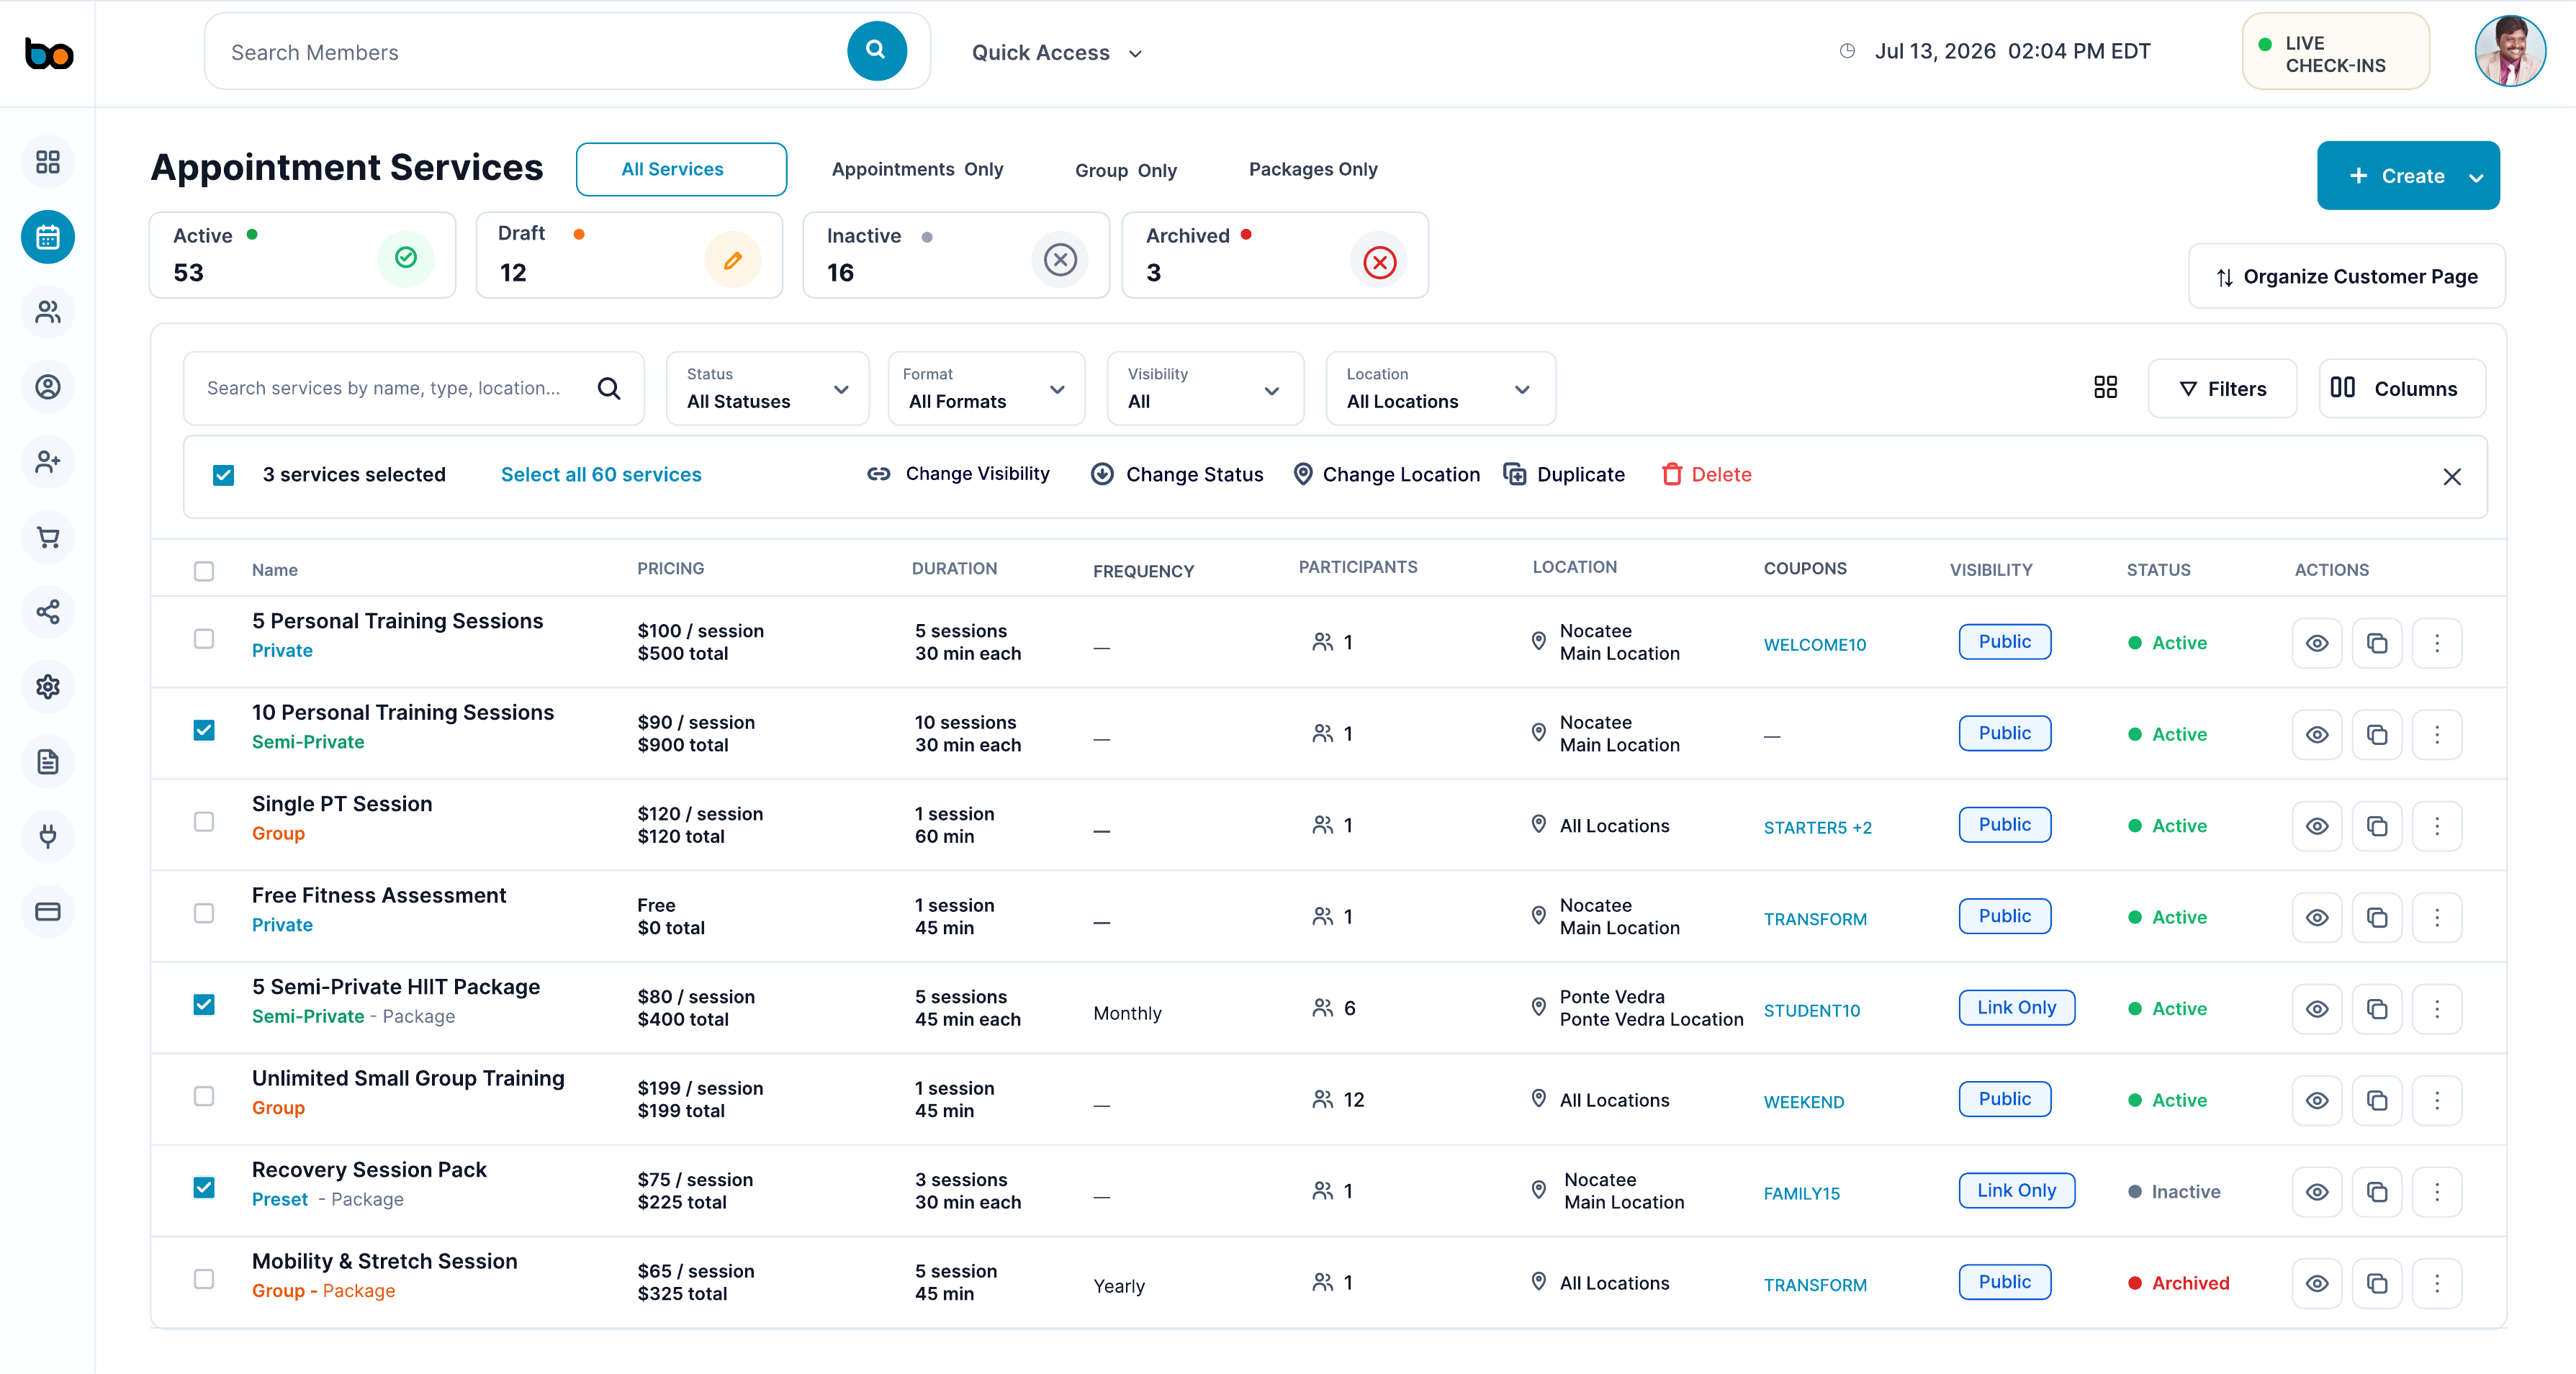
Task: Uncheck the Recovery Session Pack checkbox
Action: [x=204, y=1188]
